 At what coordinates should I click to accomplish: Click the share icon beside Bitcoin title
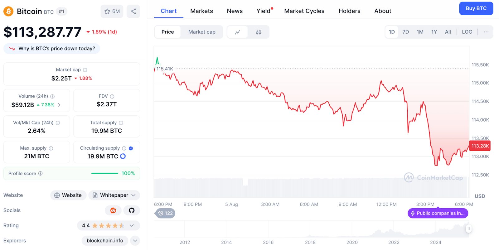click(x=133, y=12)
